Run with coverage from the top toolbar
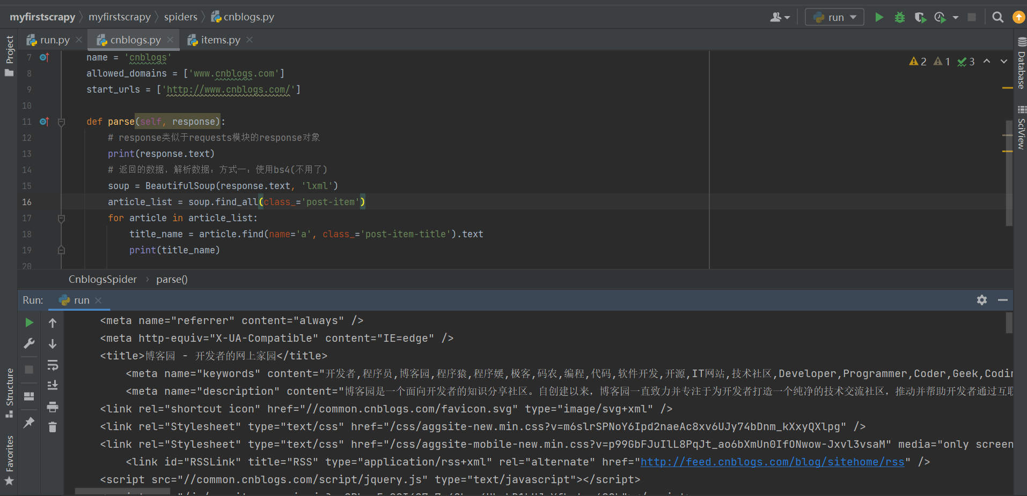This screenshot has height=496, width=1027. point(920,17)
